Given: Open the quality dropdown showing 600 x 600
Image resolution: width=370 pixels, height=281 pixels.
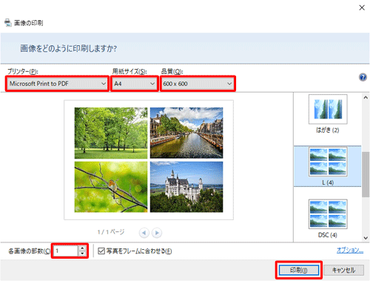Looking at the screenshot, I should (x=198, y=84).
